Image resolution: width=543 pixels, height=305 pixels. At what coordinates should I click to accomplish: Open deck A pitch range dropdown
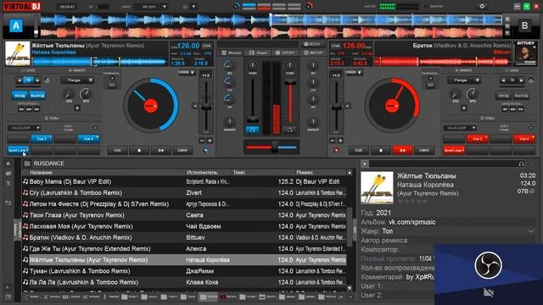pos(187,73)
